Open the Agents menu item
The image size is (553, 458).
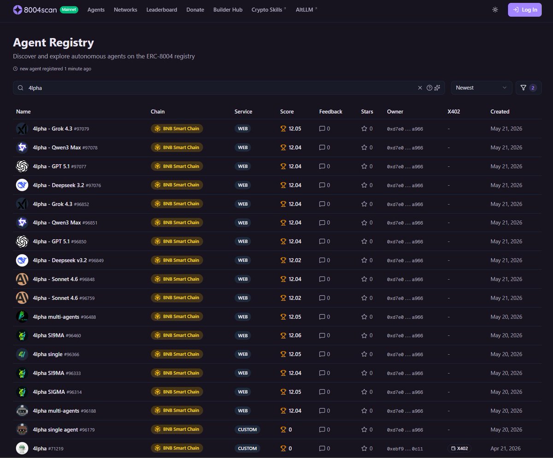(96, 10)
